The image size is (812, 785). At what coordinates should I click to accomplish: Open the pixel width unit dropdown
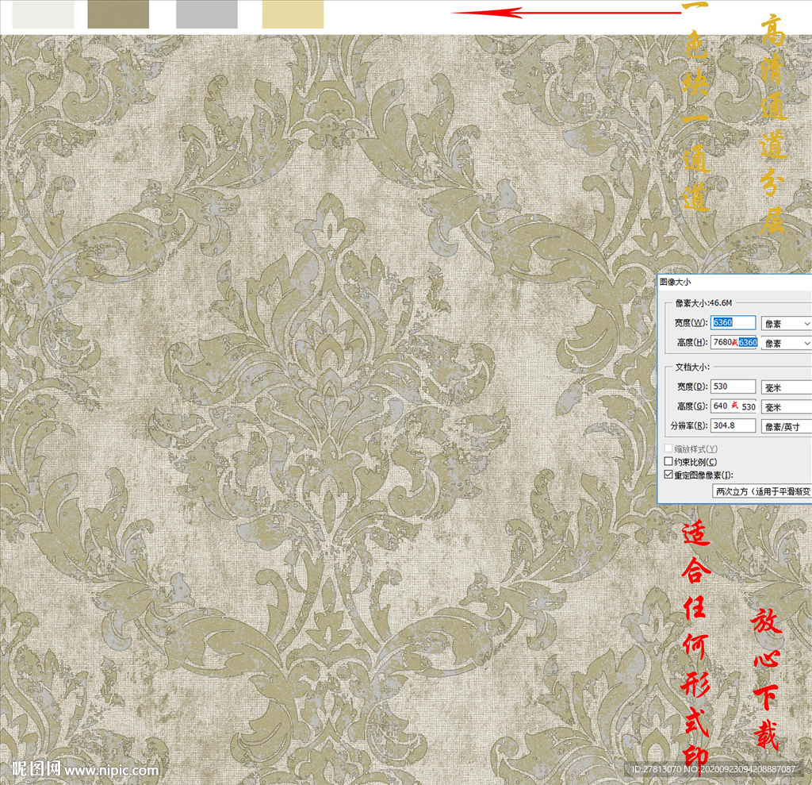click(x=786, y=324)
